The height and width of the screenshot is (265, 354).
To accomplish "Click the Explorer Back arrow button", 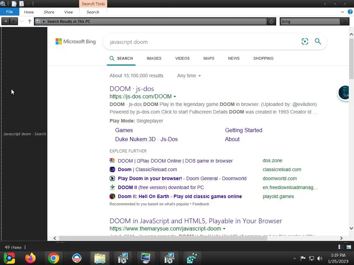I will 6,21.
